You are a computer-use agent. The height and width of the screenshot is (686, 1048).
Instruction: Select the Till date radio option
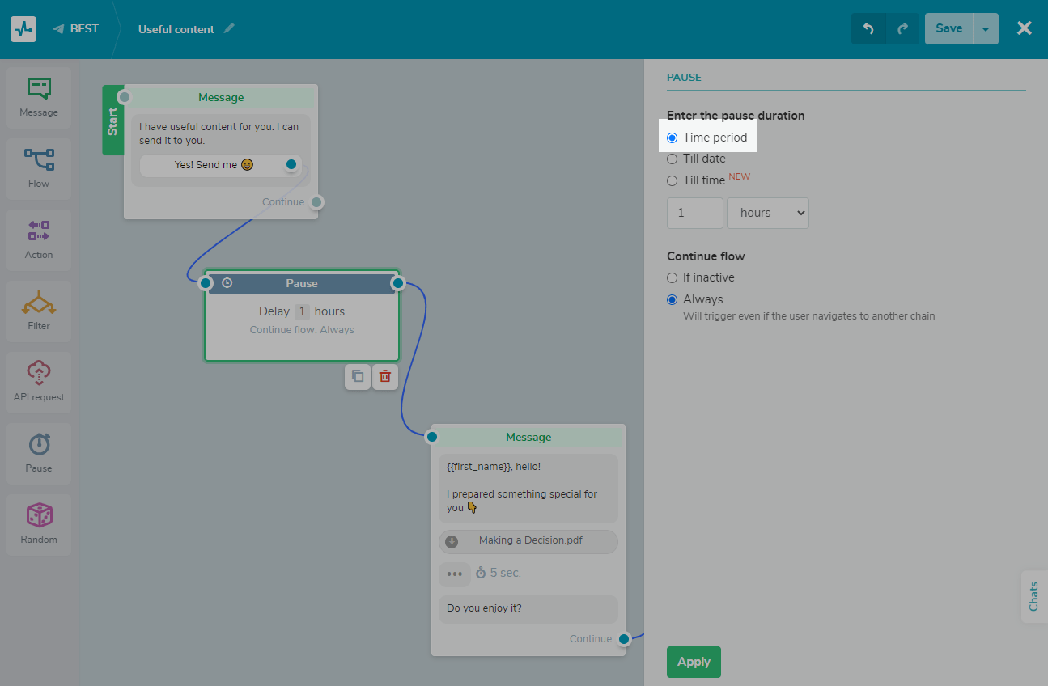point(672,159)
